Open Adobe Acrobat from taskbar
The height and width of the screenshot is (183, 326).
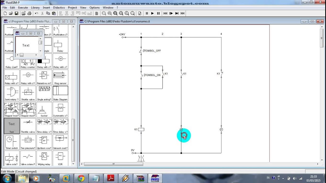pyautogui.click(x=111, y=178)
